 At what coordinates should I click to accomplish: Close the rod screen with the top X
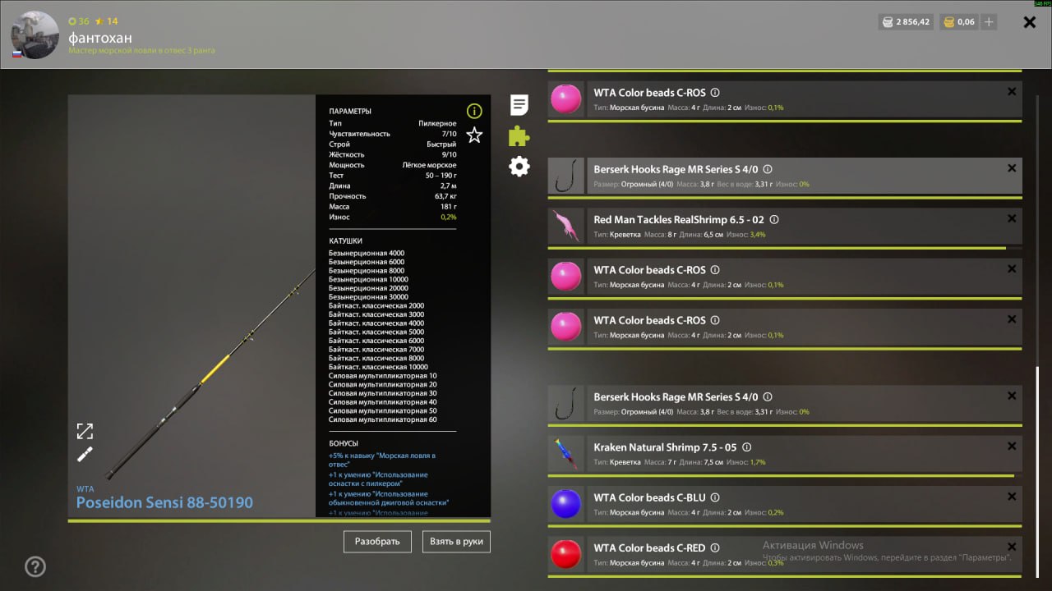pos(1029,22)
